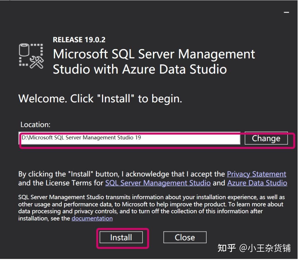Screen dimensions: 299x261
Task: Open the documentation link about data collection
Action: [x=92, y=218]
